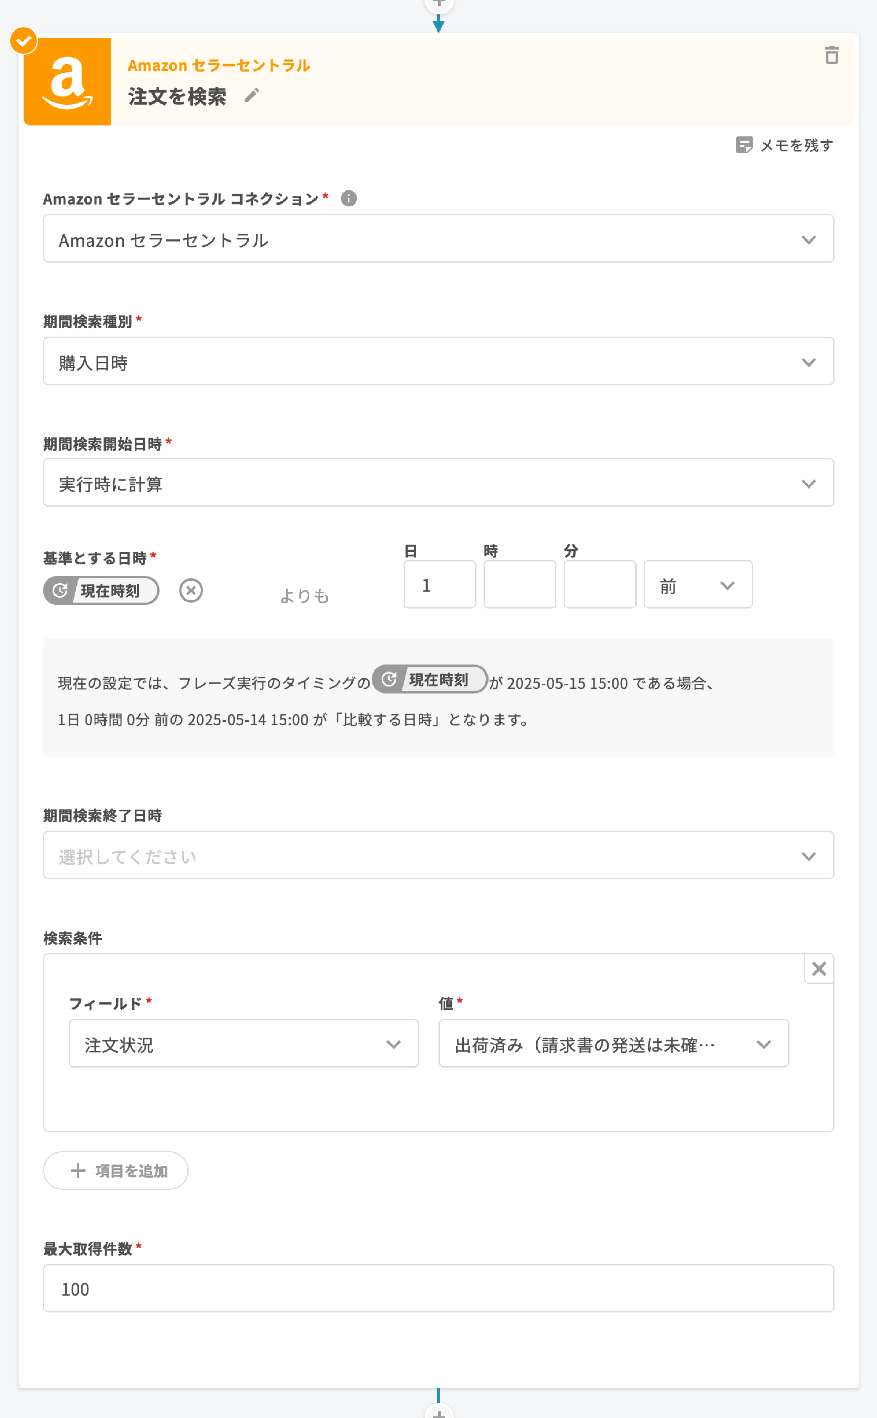The image size is (877, 1418).
Task: Click the empty 時 hours input field
Action: pos(520,584)
